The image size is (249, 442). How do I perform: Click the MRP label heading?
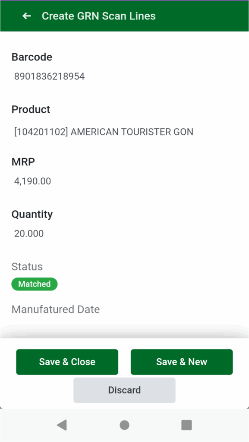click(23, 162)
